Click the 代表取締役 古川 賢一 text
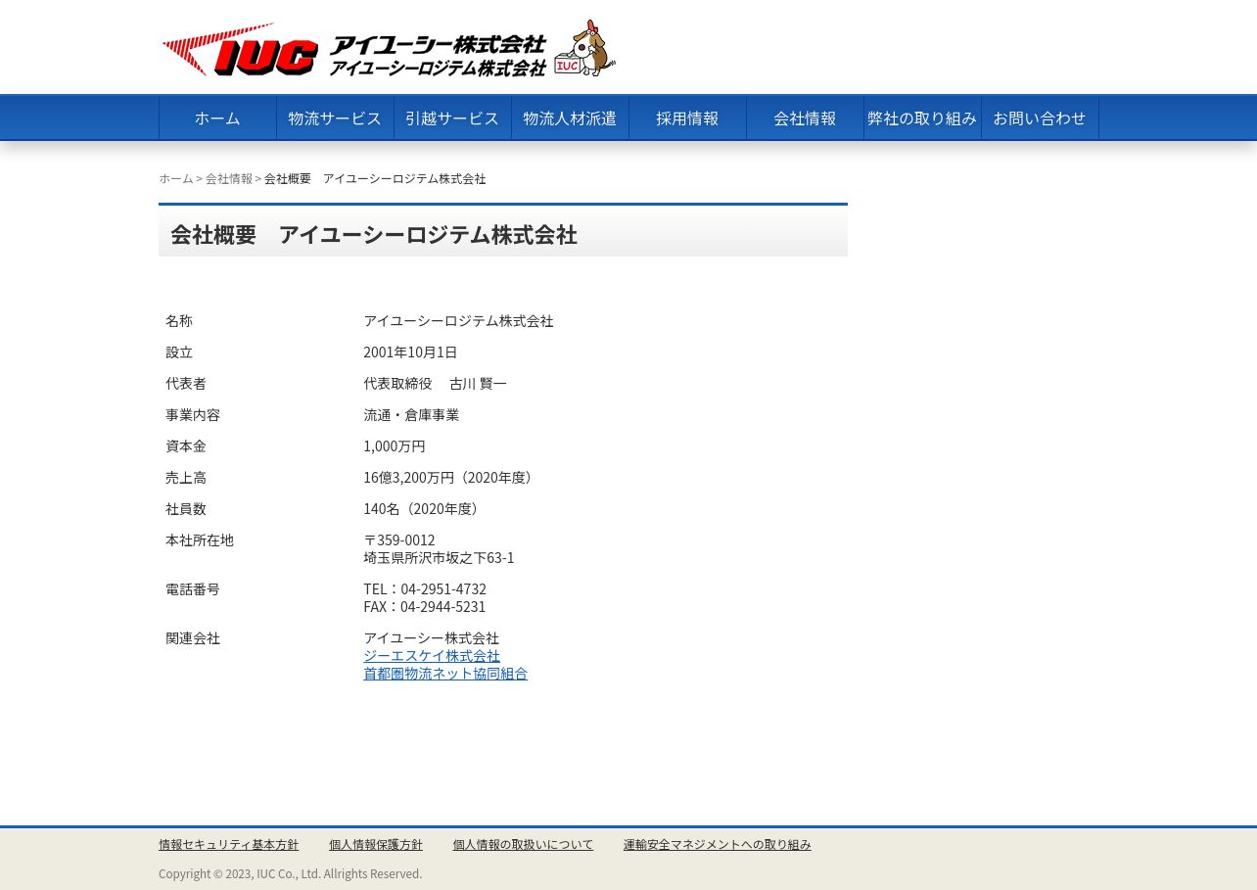This screenshot has width=1257, height=890. (436, 384)
